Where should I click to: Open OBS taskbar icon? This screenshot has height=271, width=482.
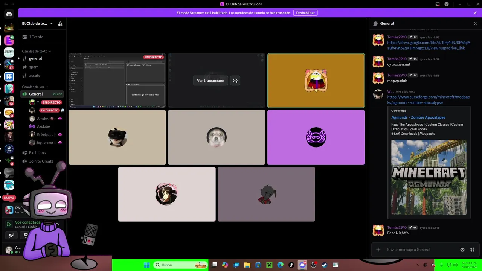point(313,265)
